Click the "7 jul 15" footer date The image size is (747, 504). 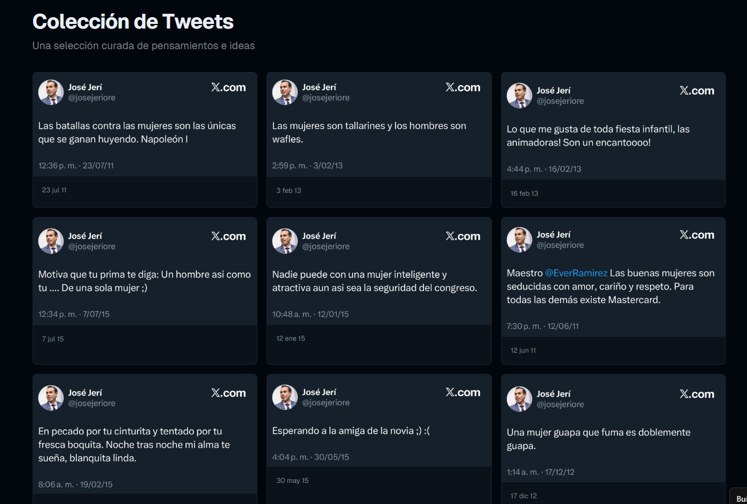coord(53,339)
